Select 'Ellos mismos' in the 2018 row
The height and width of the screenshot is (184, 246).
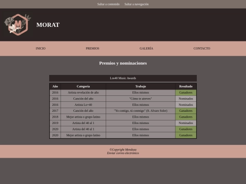click(141, 117)
